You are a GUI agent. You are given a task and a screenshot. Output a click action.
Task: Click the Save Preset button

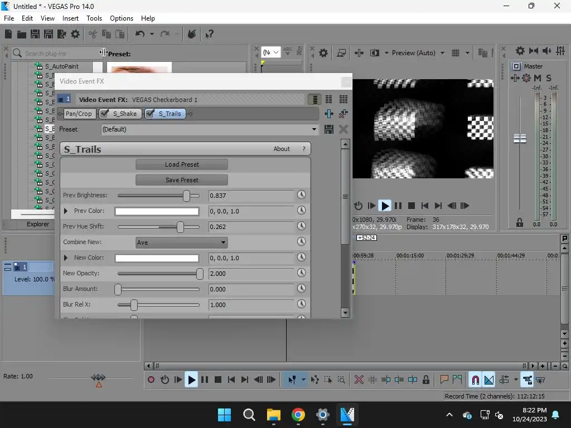(x=182, y=180)
